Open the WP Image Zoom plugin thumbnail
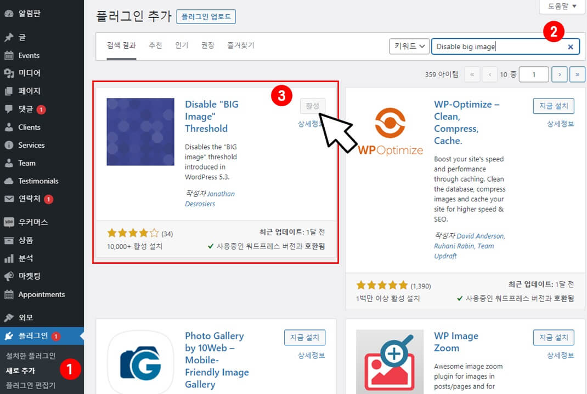Screen dimensions: 587x394 click(x=390, y=362)
